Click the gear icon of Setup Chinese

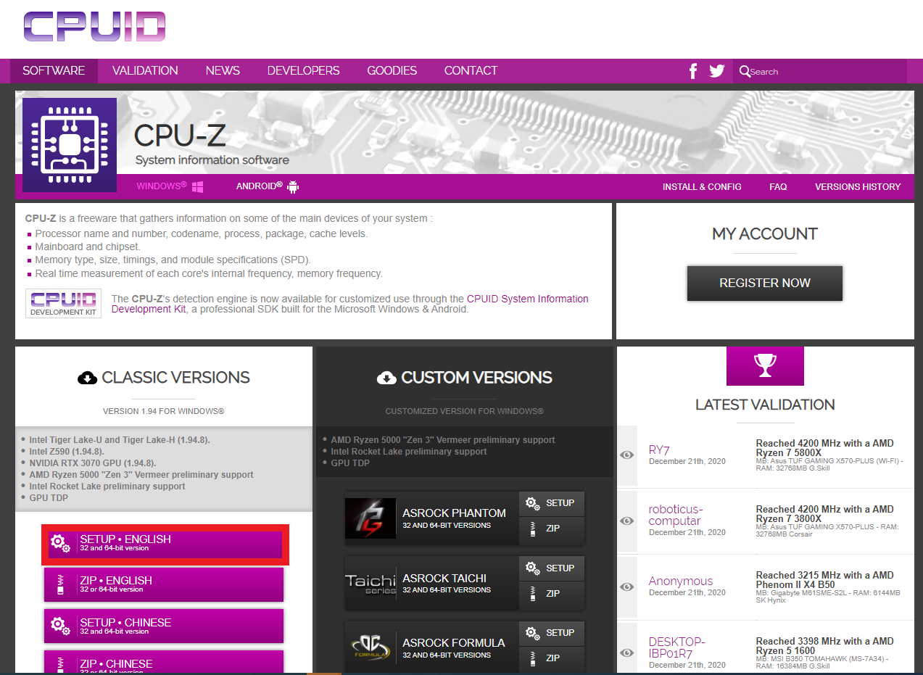point(61,626)
